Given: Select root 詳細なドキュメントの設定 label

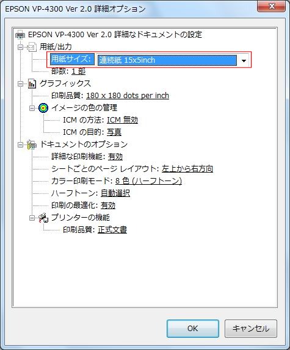Looking at the screenshot, I should click(x=115, y=35).
